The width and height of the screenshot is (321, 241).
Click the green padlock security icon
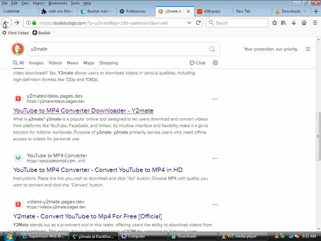tap(34, 23)
